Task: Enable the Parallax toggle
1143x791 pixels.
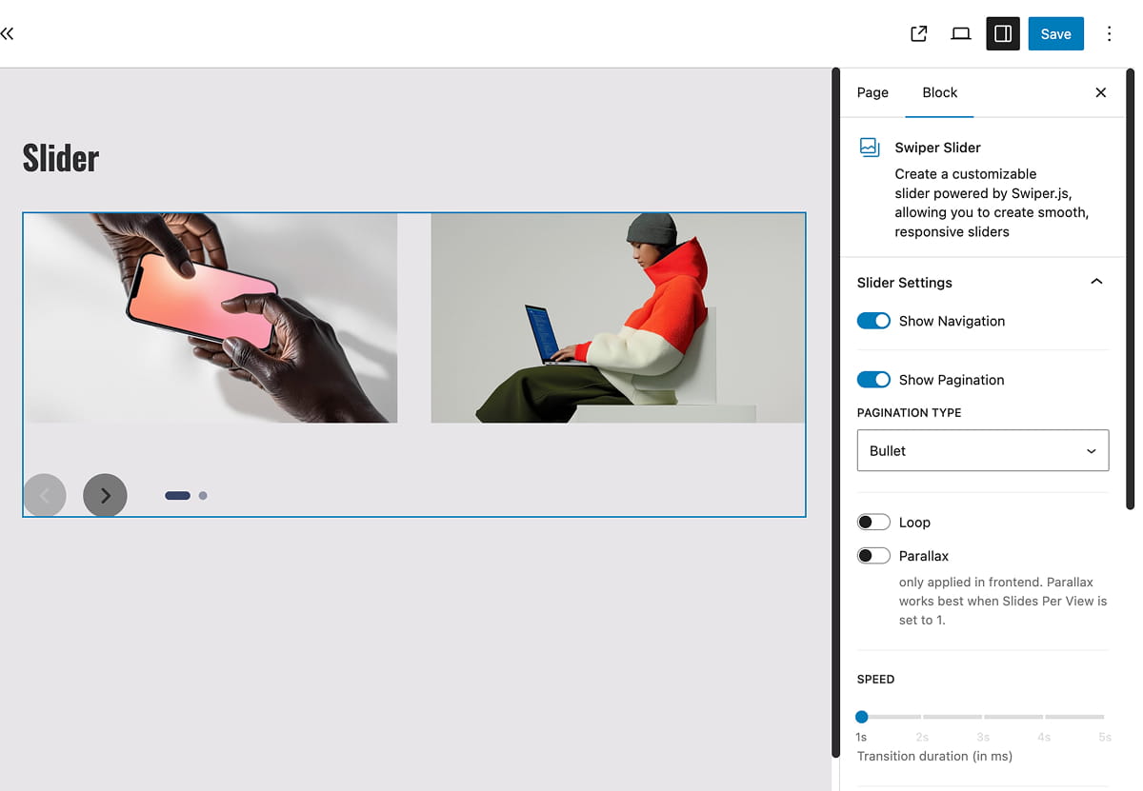Action: 873,556
